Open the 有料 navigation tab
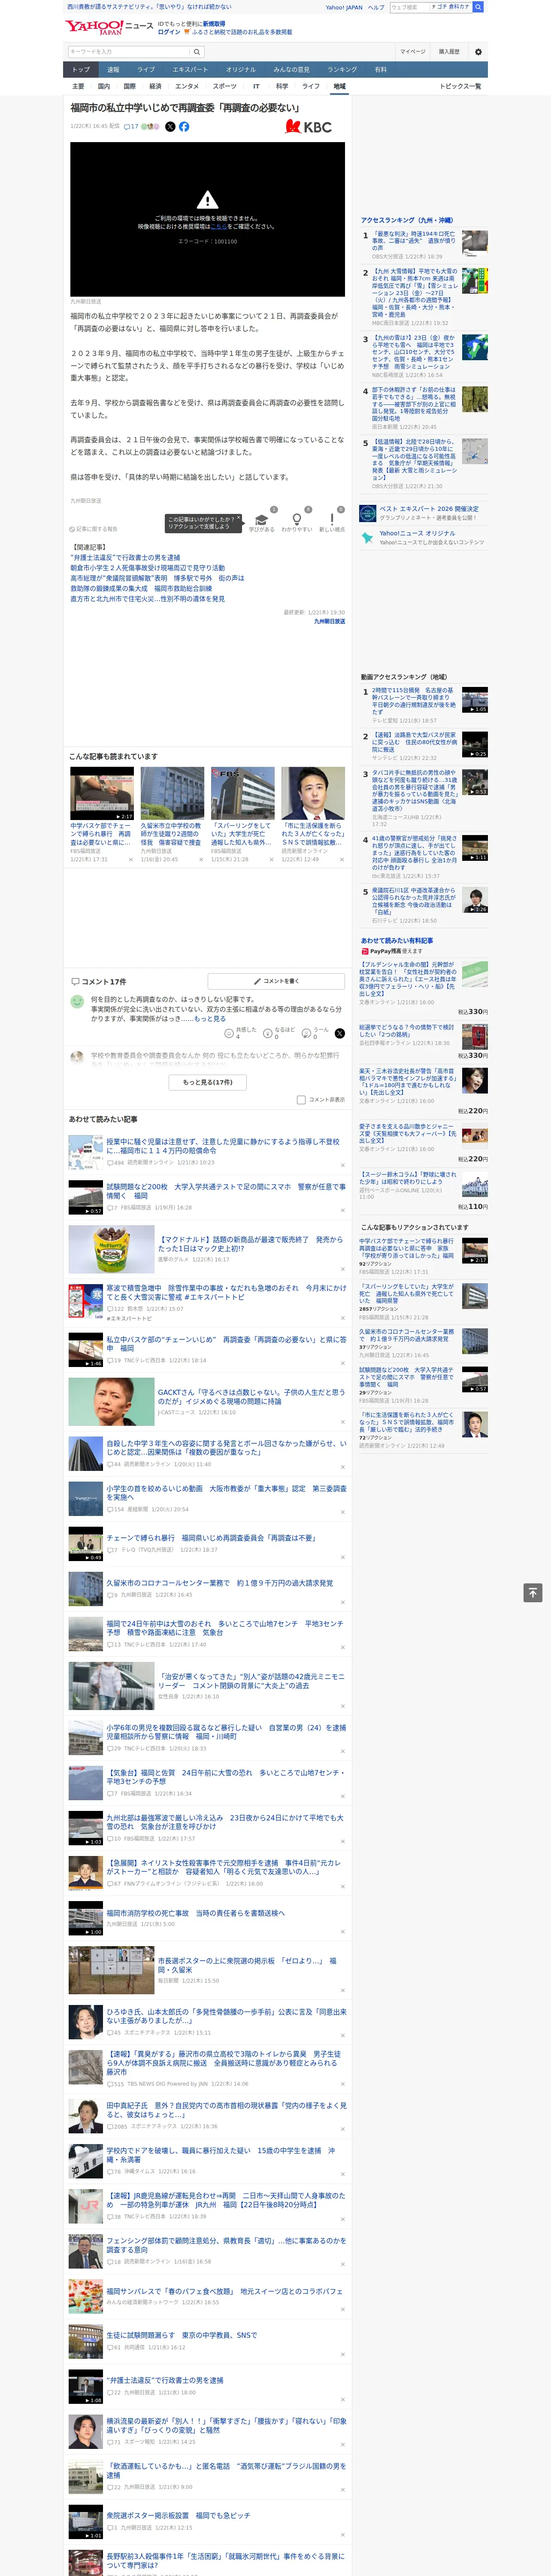 380,70
